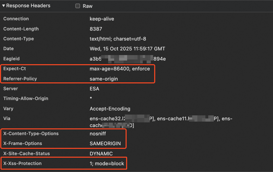Click the Expect-Ct header name
273x172 pixels.
click(15, 69)
